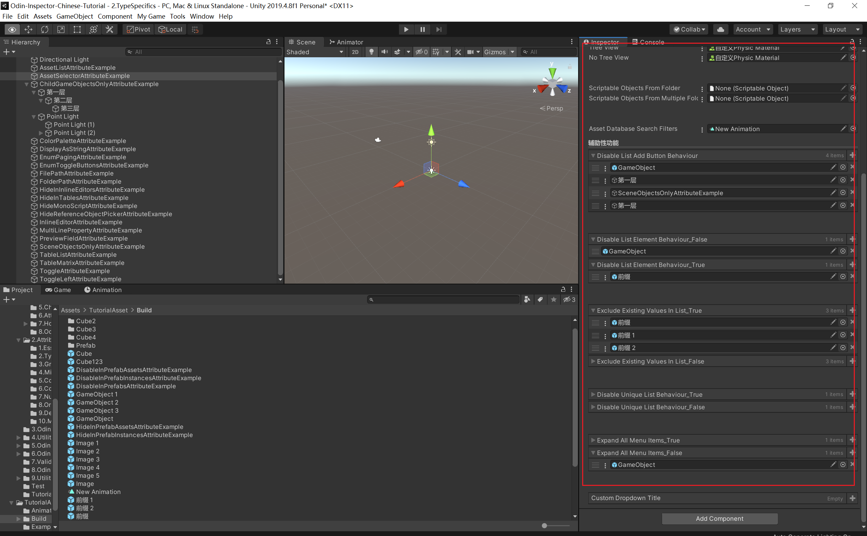Edit 前缀 2 entry pencil icon

pos(833,347)
